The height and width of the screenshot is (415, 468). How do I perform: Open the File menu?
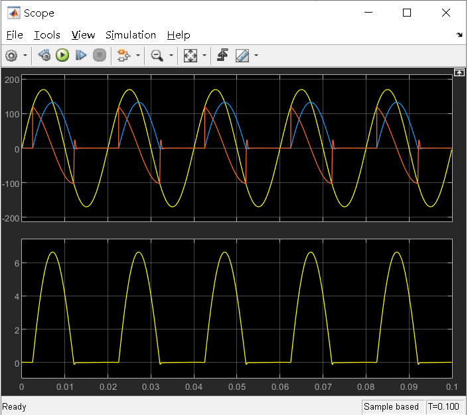(x=15, y=35)
